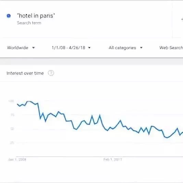This screenshot has width=183, height=183.
Task: Click the blue dot beside 'hotel in paris'
Action: [x=9, y=16]
